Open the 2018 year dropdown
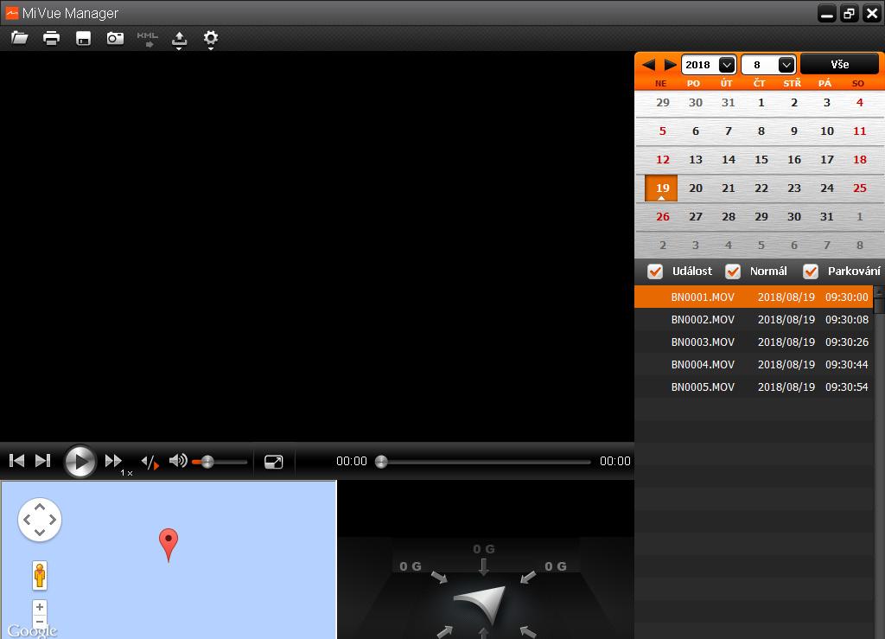Screen dimensions: 885x639 coord(709,65)
